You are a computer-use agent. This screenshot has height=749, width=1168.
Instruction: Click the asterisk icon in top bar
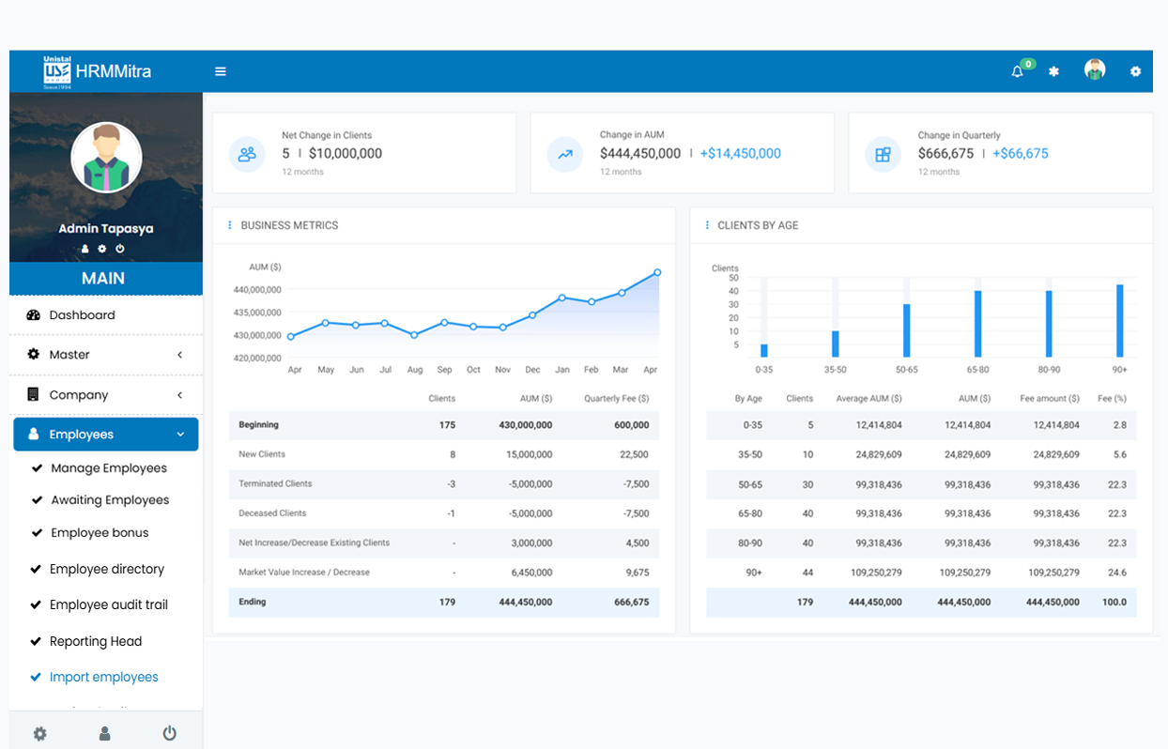(1053, 71)
